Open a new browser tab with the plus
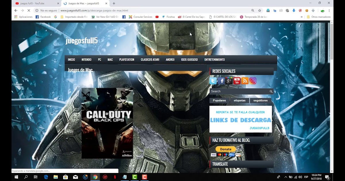345x181 pixels. click(x=114, y=3)
